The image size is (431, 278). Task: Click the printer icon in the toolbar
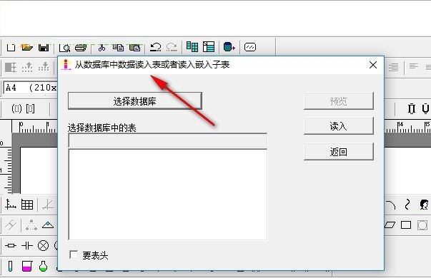click(81, 48)
